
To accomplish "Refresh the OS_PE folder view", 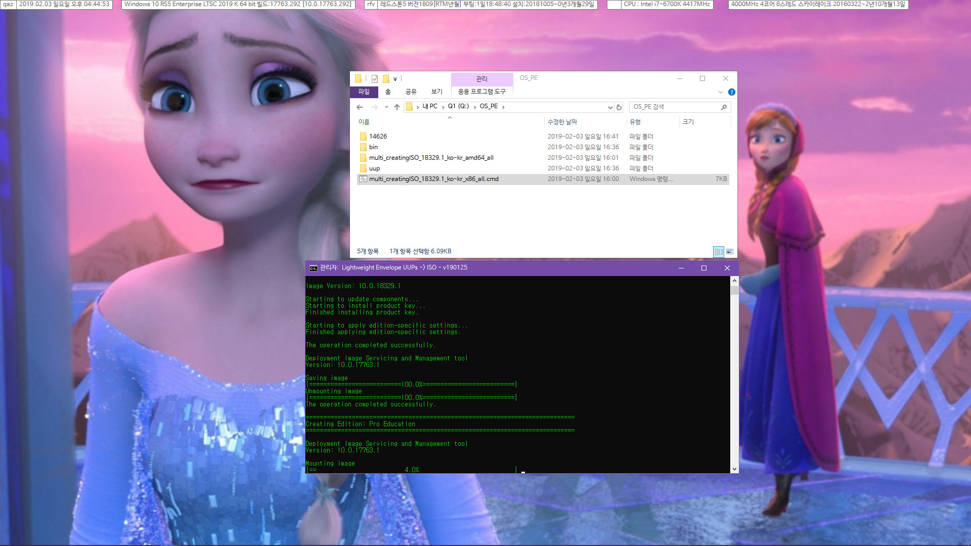I will point(619,107).
